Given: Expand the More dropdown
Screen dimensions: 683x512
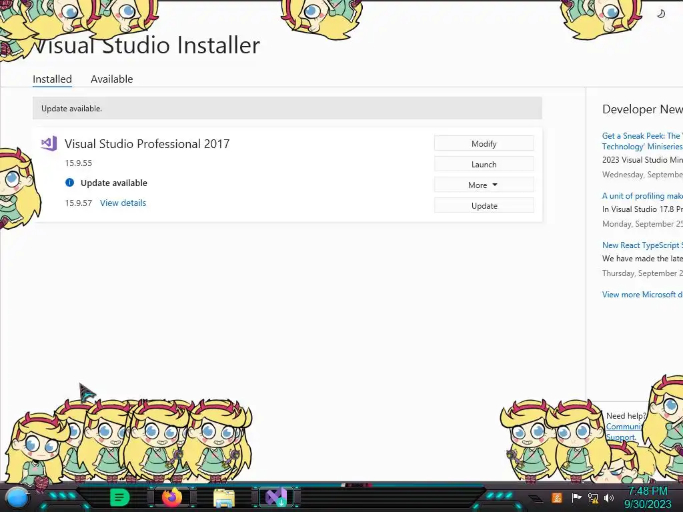Looking at the screenshot, I should [484, 185].
